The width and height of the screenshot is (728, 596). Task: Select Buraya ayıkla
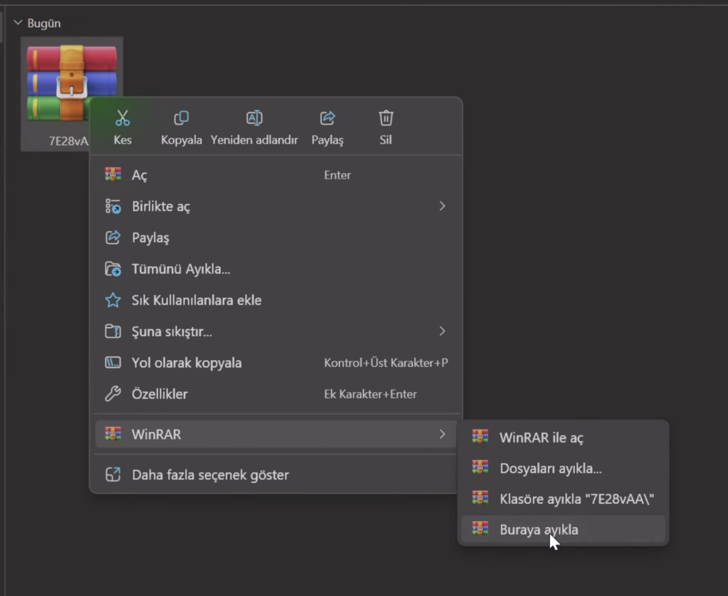pyautogui.click(x=538, y=529)
